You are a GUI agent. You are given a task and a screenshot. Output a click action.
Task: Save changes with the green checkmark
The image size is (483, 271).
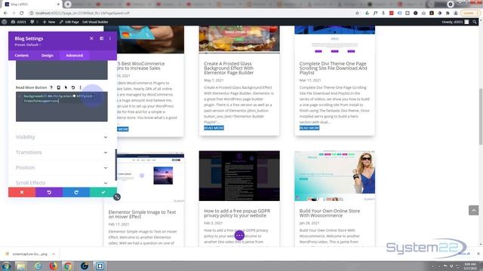tap(103, 193)
